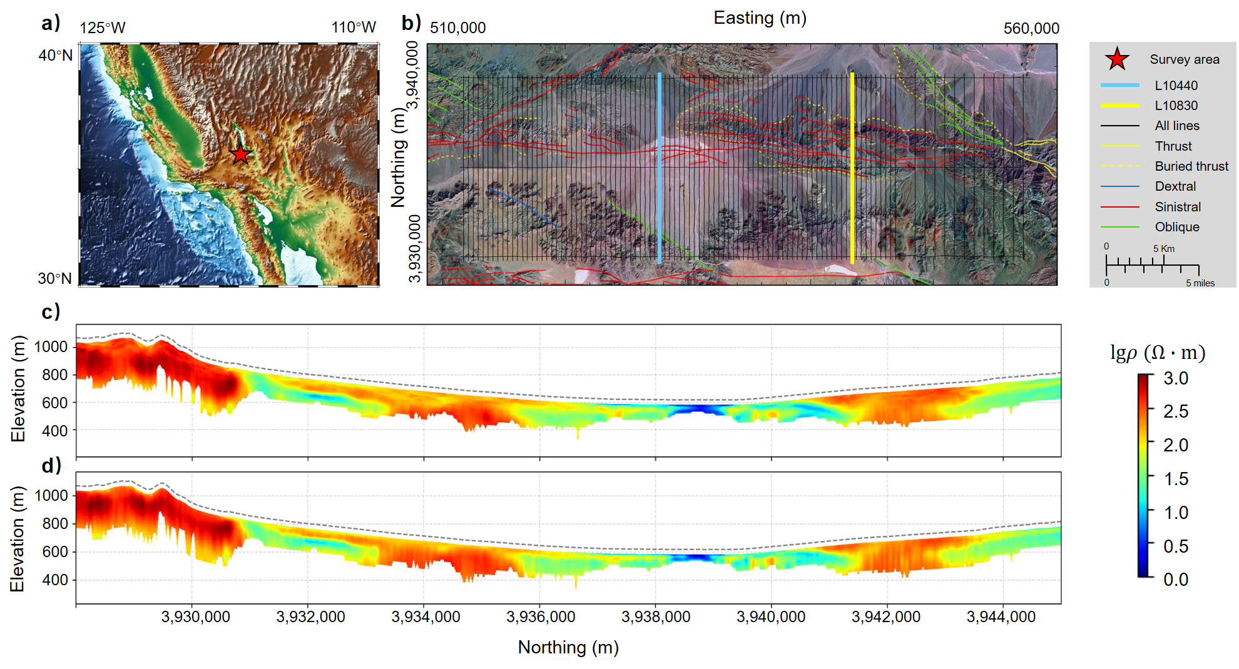Click the "40°N" latitude label

[56, 56]
